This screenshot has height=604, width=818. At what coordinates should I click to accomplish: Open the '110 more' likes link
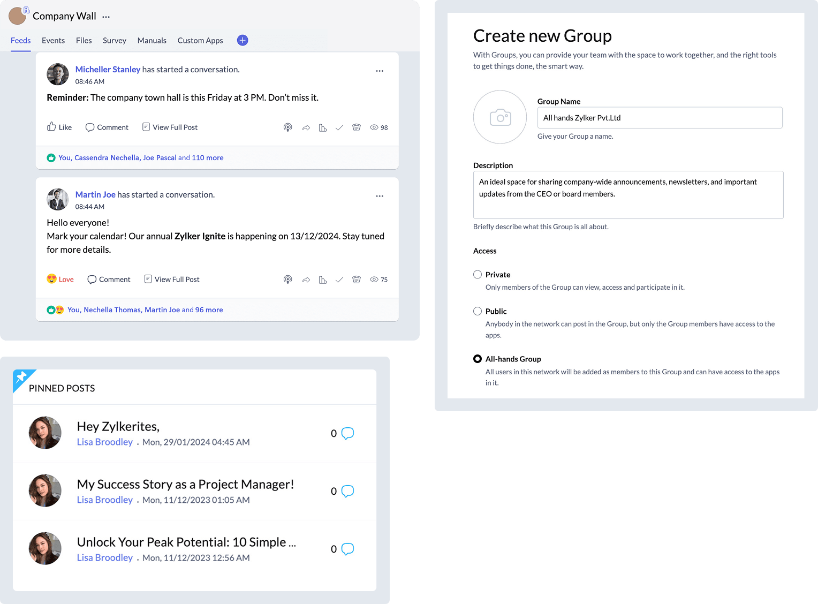[x=207, y=158]
